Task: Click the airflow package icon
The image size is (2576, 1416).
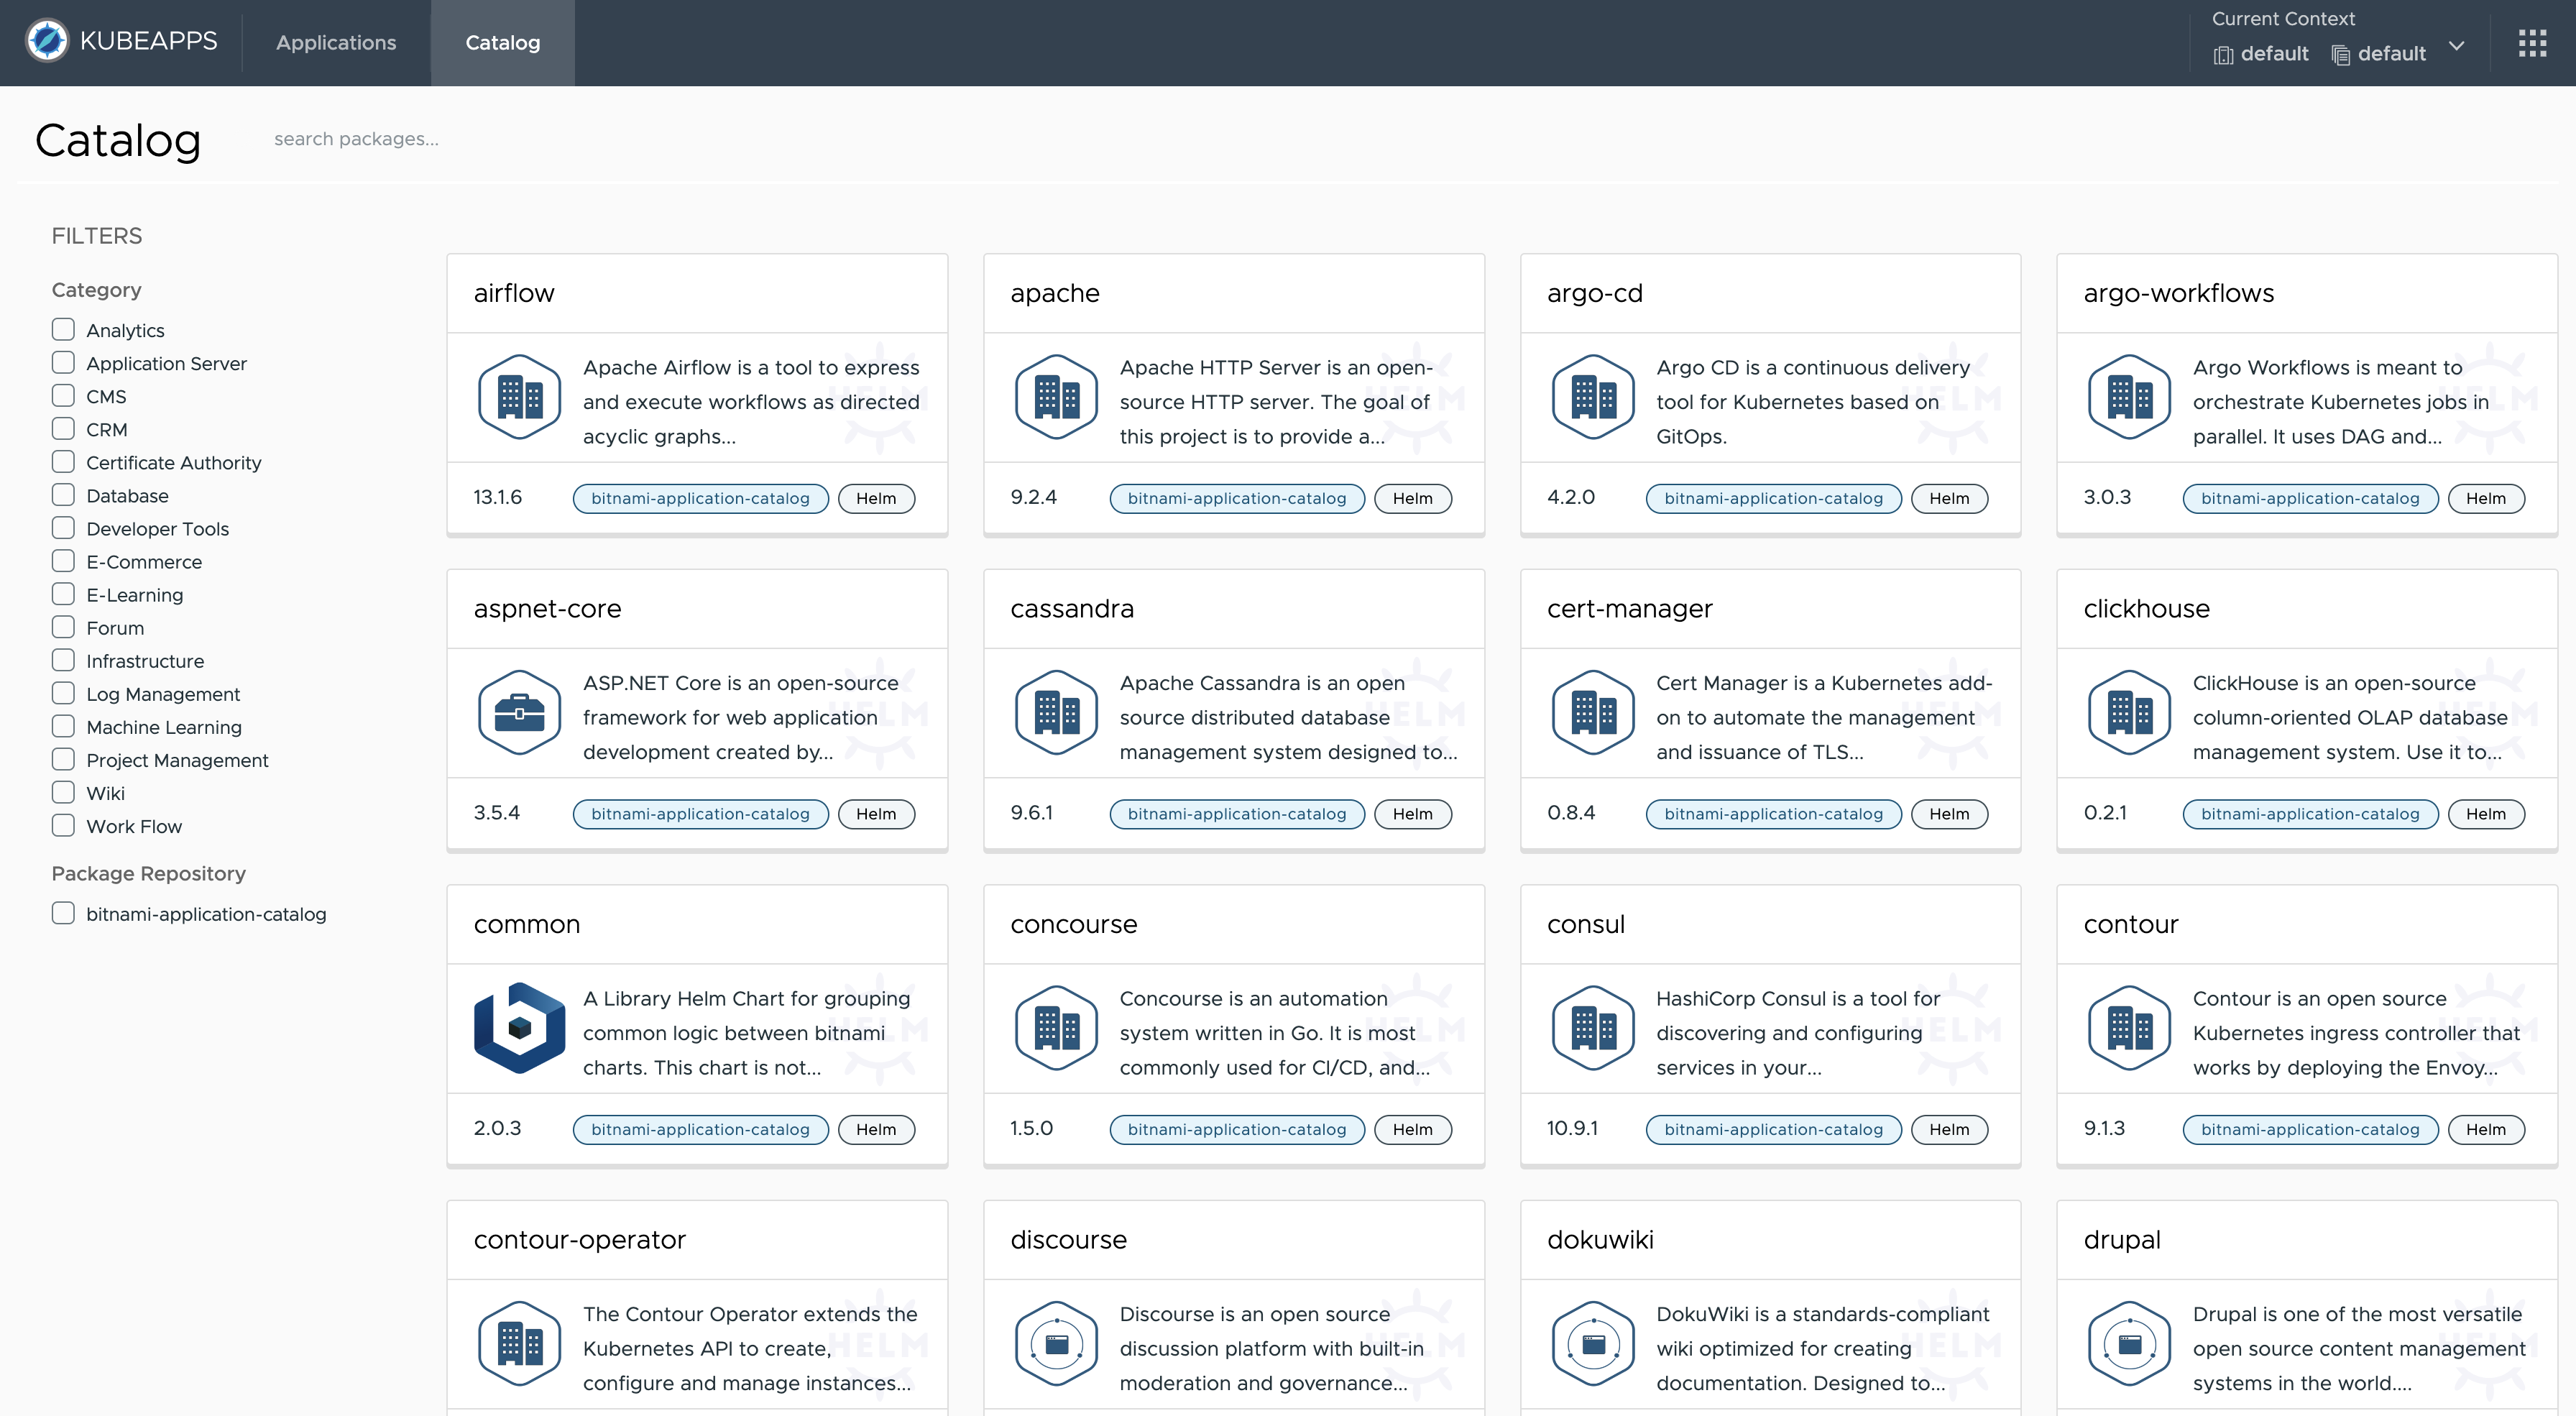Action: (x=519, y=397)
